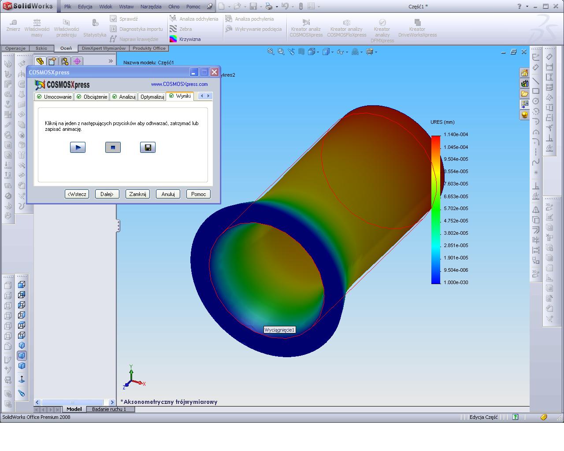
Task: Open the dropdown arrow next to Open folder icon
Action: [245, 7]
